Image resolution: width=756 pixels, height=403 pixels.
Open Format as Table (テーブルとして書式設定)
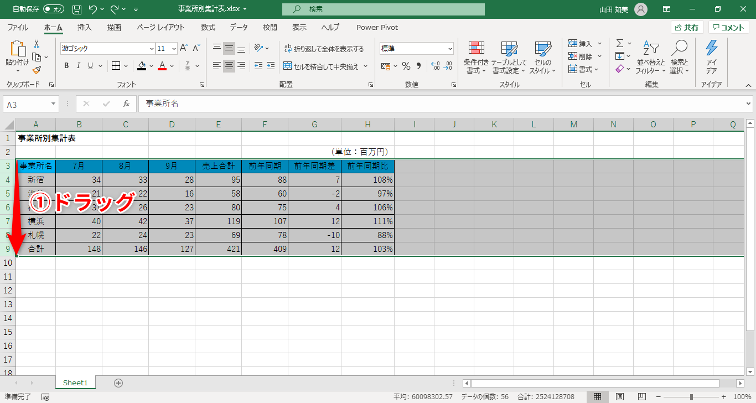[x=509, y=58]
